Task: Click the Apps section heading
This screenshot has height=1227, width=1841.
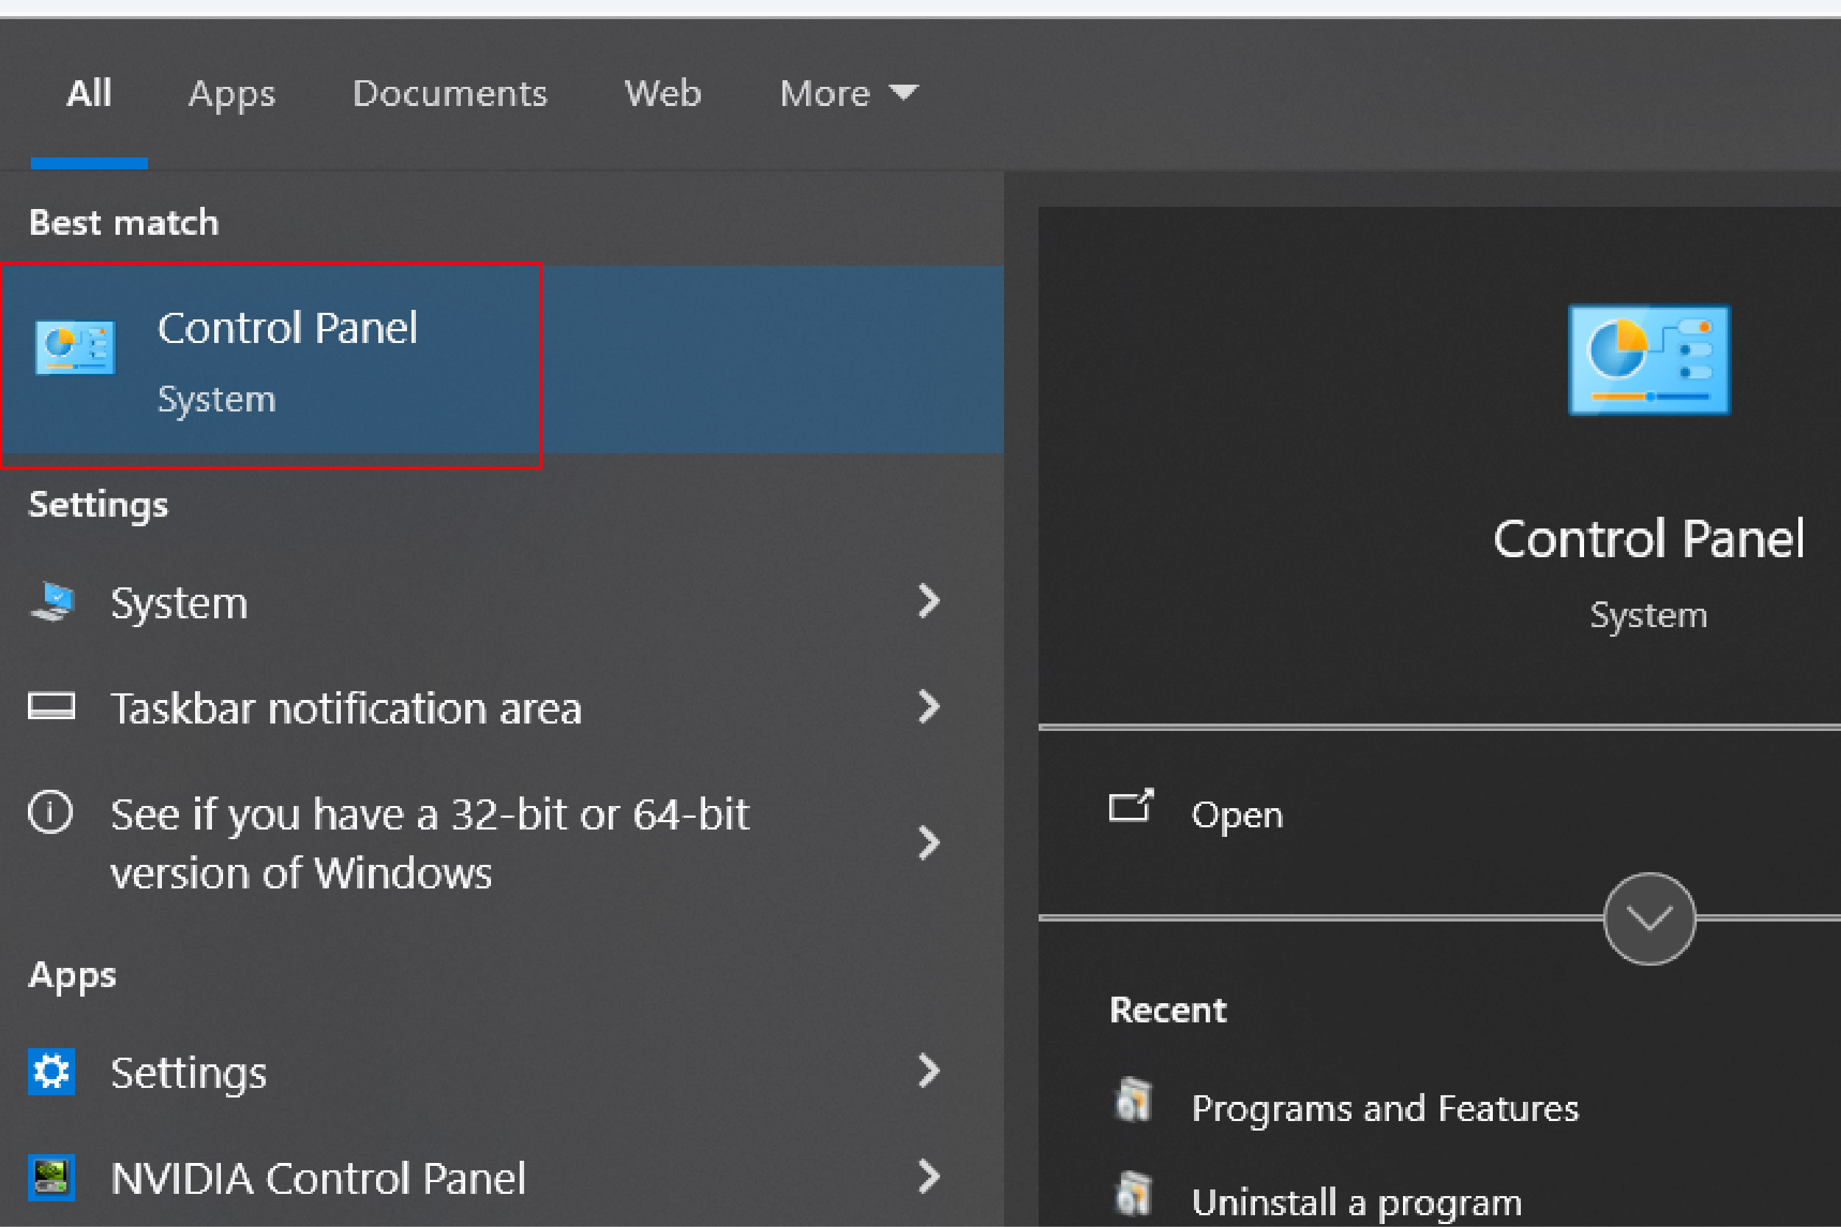Action: point(72,976)
